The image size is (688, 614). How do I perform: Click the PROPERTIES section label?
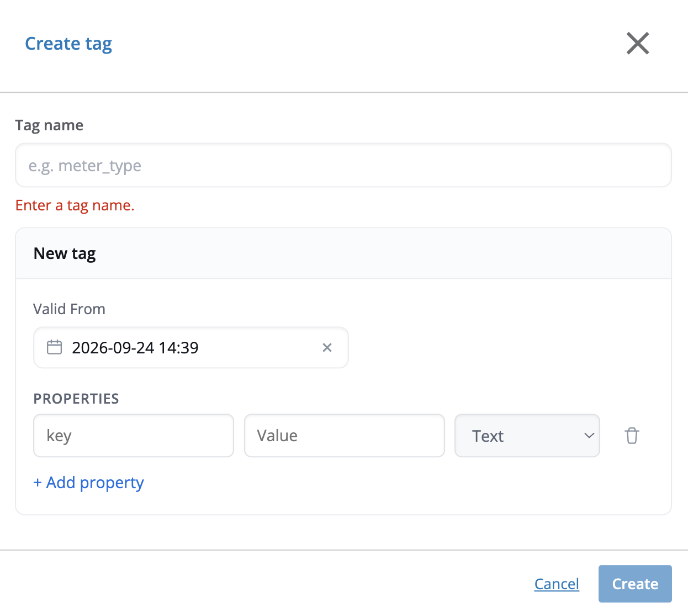(x=76, y=399)
